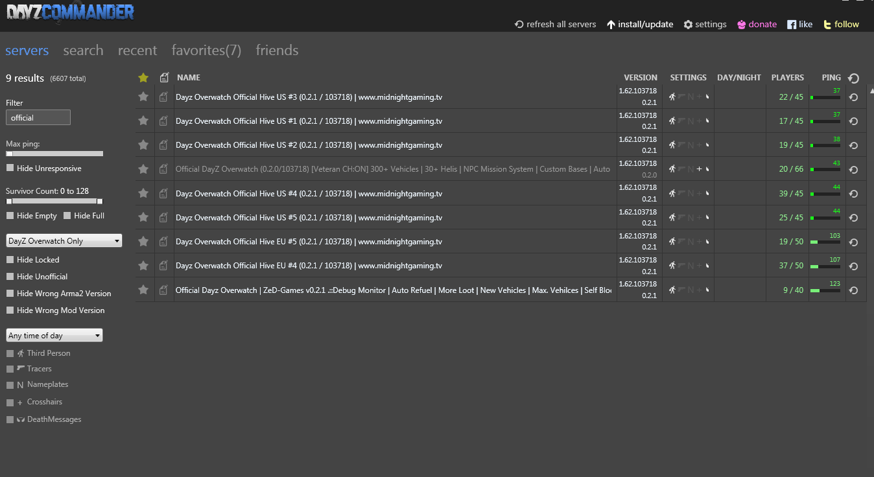Click the Twitter follow link
This screenshot has height=477, width=874.
(x=841, y=25)
